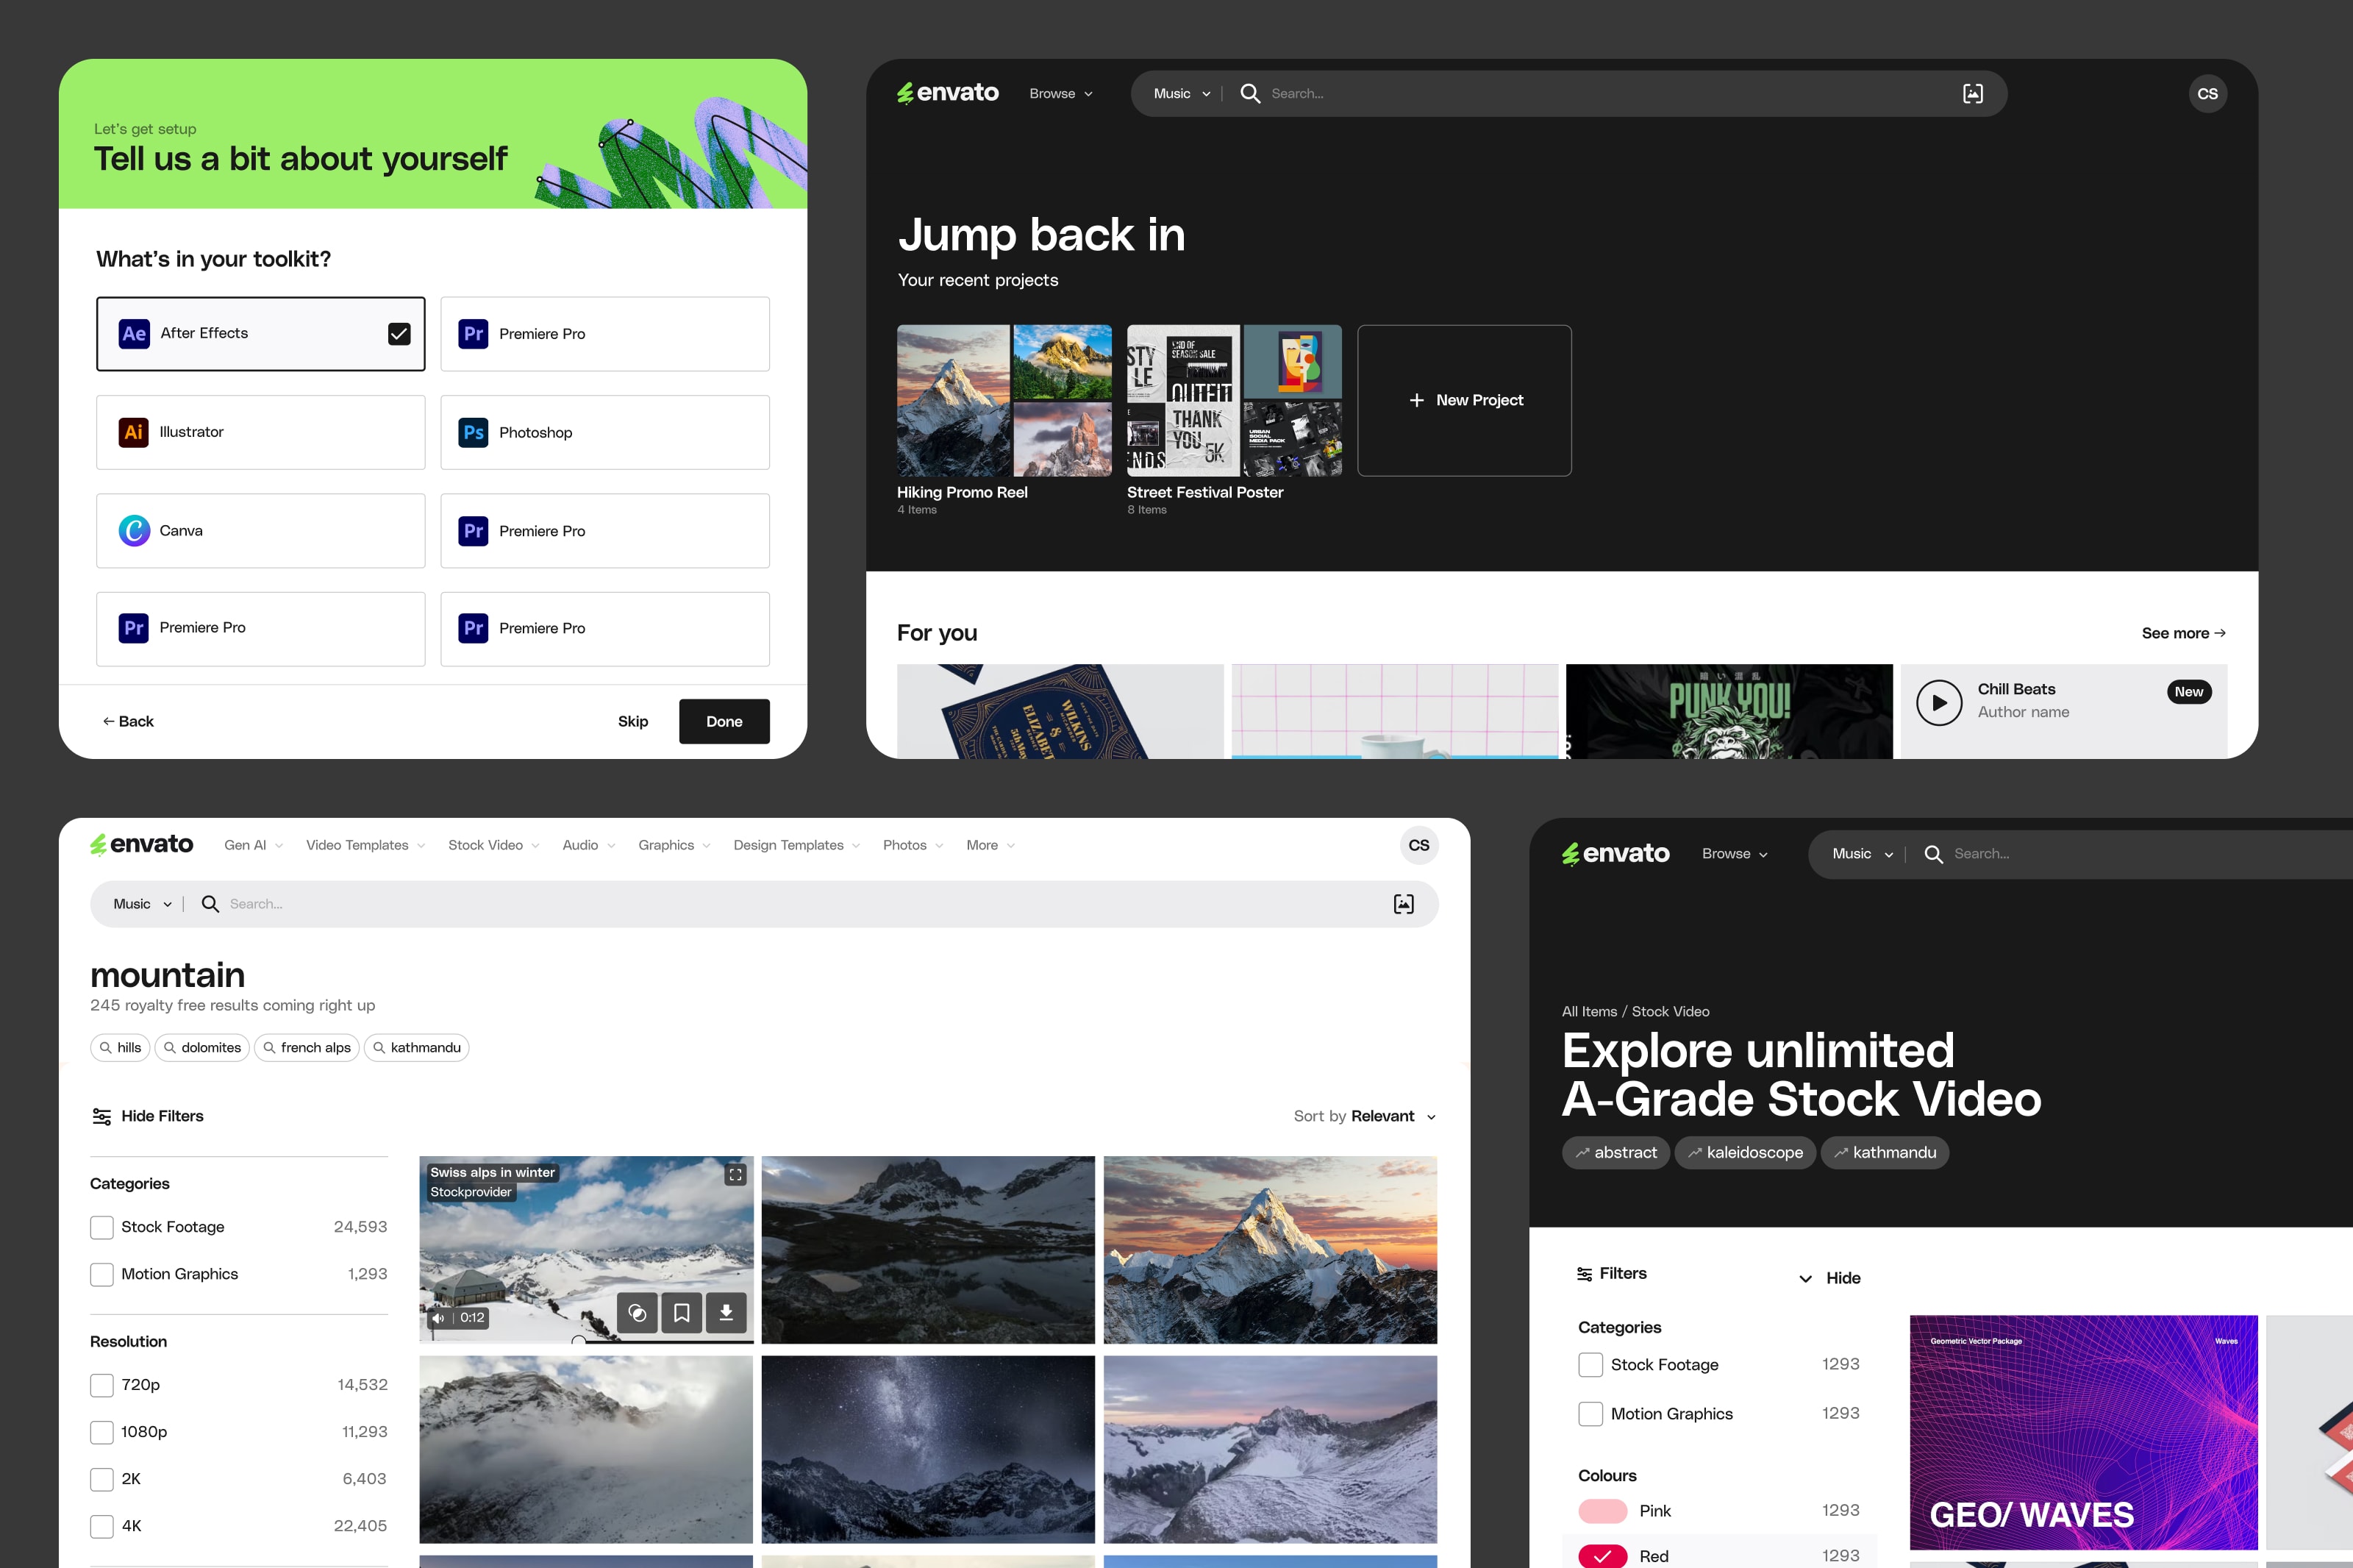
Task: Bookmark the Swiss alps in winter video
Action: pos(682,1313)
